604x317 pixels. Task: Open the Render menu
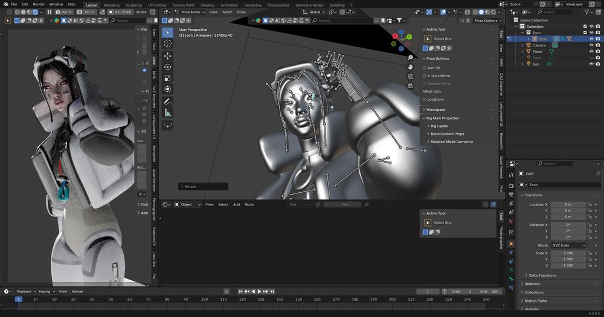point(39,4)
